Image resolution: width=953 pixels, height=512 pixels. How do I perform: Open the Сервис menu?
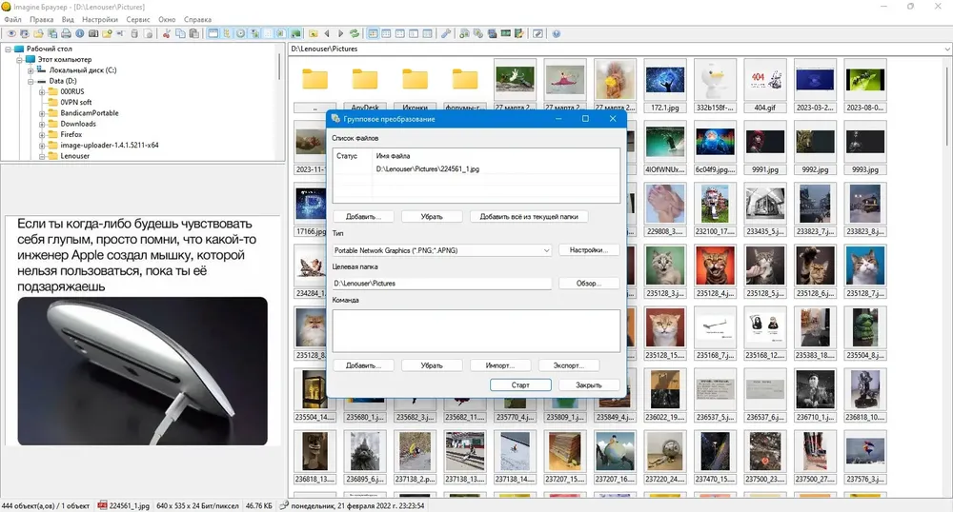[x=138, y=19]
